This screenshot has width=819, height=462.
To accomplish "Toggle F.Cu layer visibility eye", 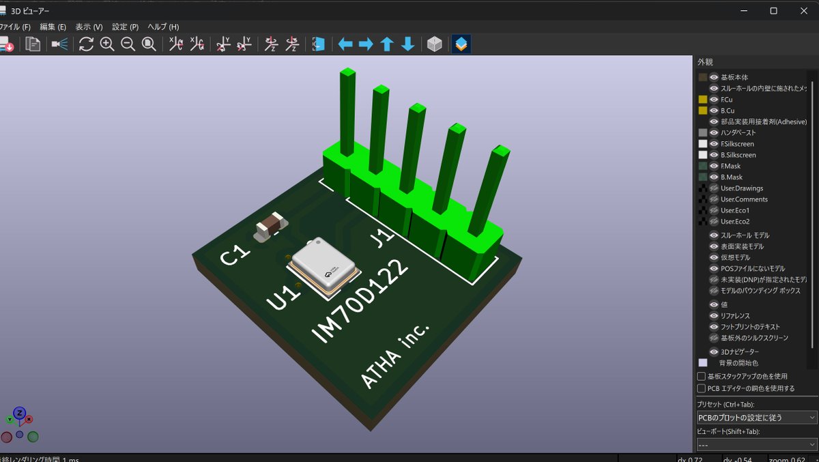I will 714,100.
